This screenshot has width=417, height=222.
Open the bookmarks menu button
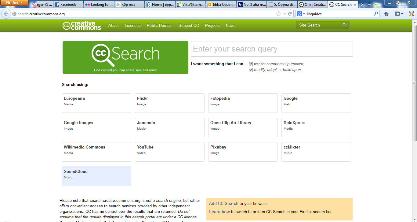tap(399, 14)
